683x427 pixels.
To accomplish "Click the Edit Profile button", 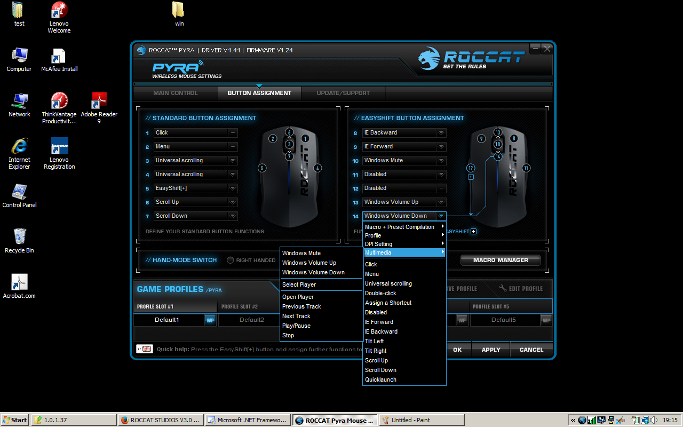I will pos(521,288).
